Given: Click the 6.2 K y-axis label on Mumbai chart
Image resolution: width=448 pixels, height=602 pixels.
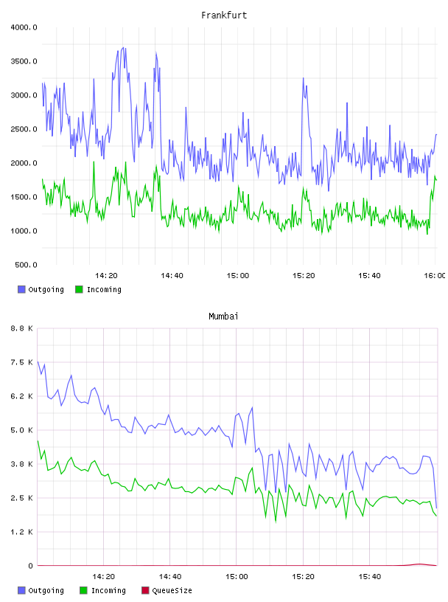Looking at the screenshot, I should tap(22, 396).
